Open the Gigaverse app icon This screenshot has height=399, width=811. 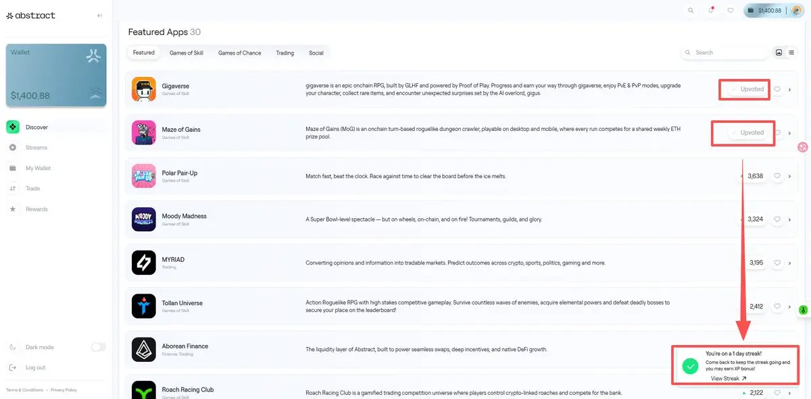click(144, 89)
